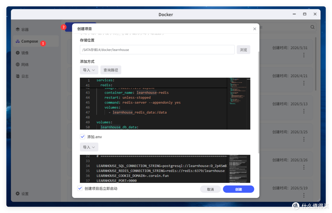Close the 创建项目 dialog
This screenshot has height=213, width=332.
255,29
